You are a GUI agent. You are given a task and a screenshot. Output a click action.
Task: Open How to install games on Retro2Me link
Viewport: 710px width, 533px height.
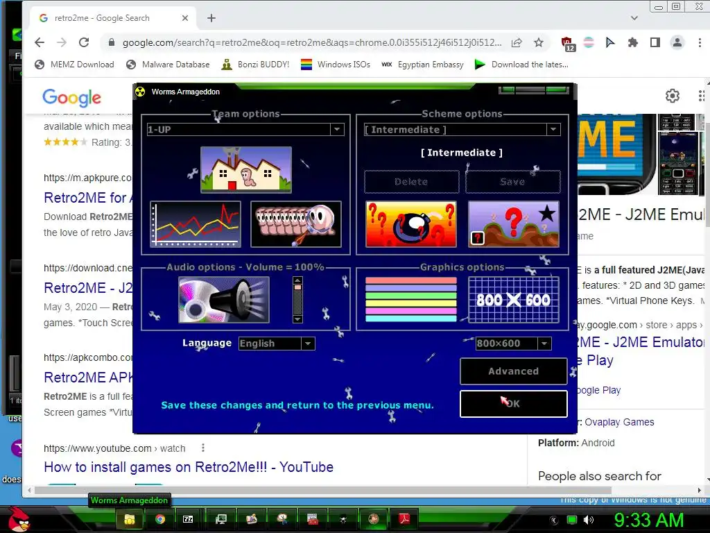click(x=189, y=467)
